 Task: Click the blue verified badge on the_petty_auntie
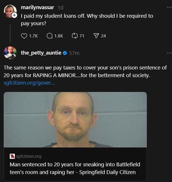[x=65, y=53]
